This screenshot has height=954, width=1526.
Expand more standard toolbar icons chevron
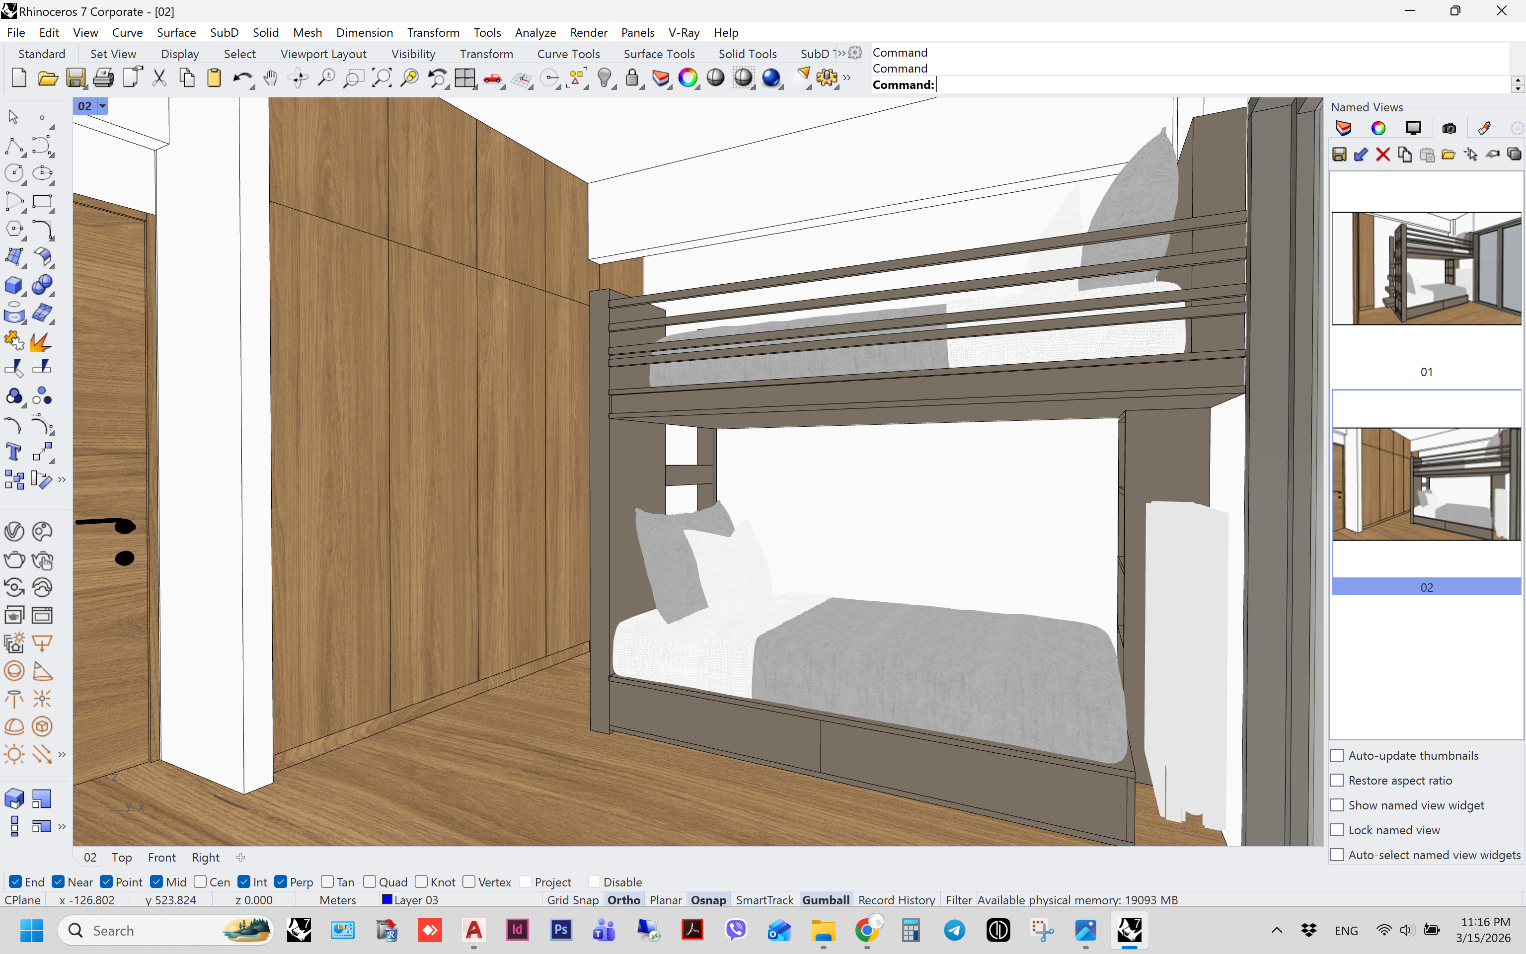click(847, 78)
